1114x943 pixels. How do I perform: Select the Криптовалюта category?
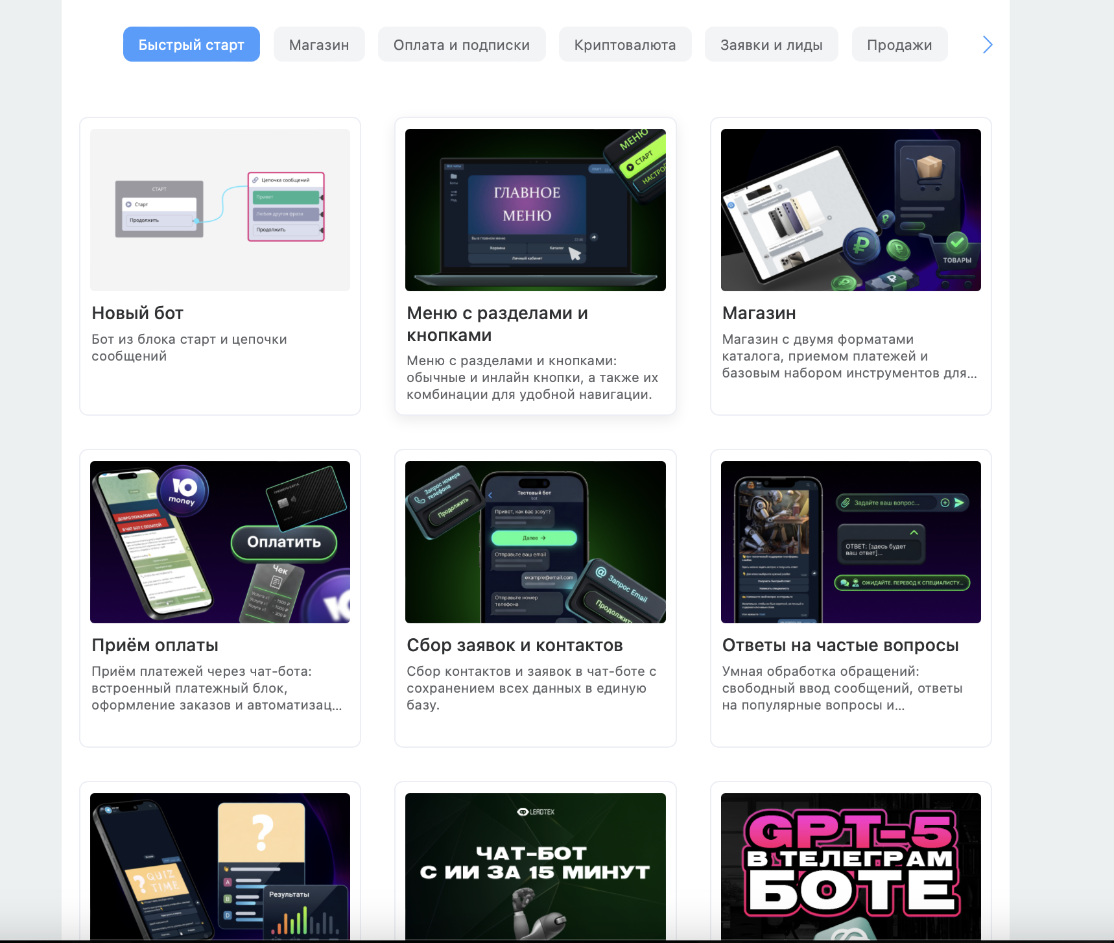(625, 44)
